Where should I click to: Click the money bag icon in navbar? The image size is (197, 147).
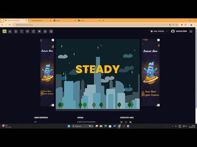coord(22,31)
